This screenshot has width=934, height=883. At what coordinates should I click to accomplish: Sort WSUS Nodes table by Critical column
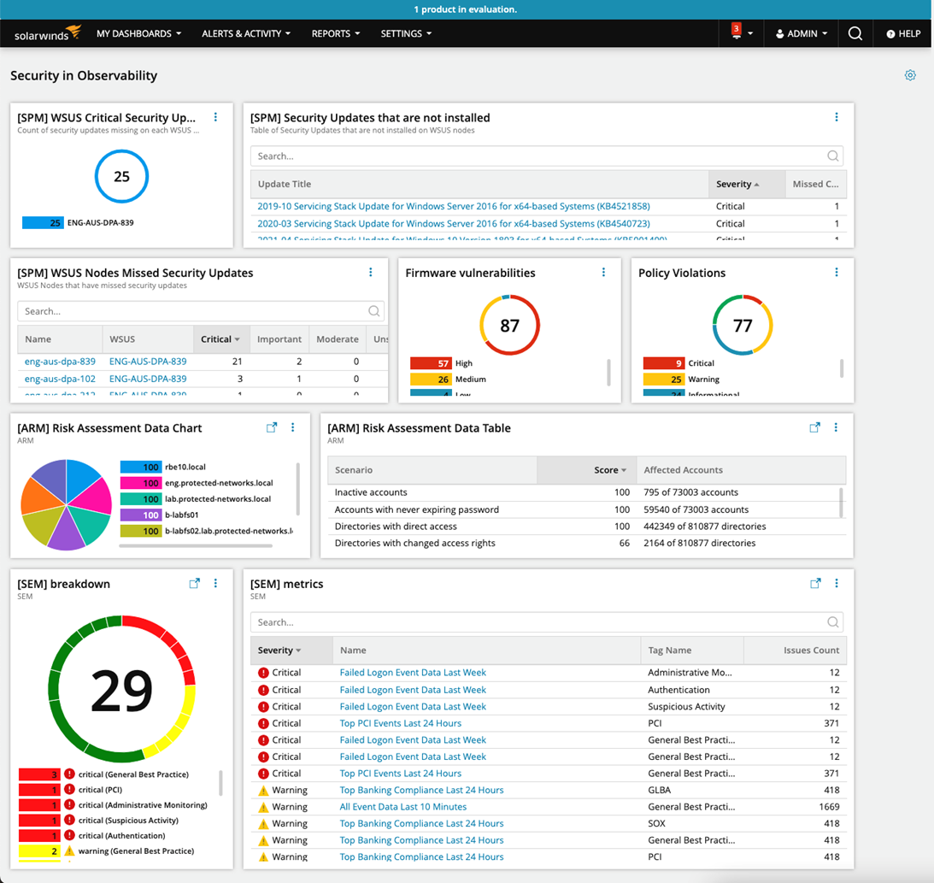[x=221, y=339]
